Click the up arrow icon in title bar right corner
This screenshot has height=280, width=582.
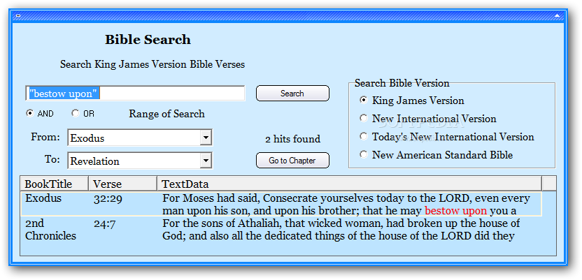(x=557, y=16)
